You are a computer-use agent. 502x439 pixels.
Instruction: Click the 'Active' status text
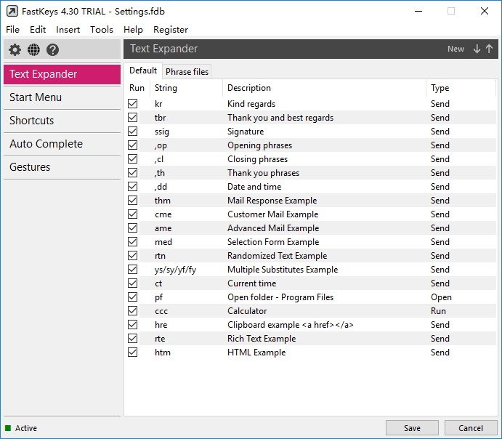tap(26, 428)
